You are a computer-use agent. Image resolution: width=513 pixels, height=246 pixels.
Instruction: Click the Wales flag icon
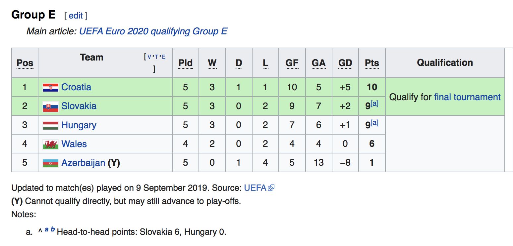50,144
